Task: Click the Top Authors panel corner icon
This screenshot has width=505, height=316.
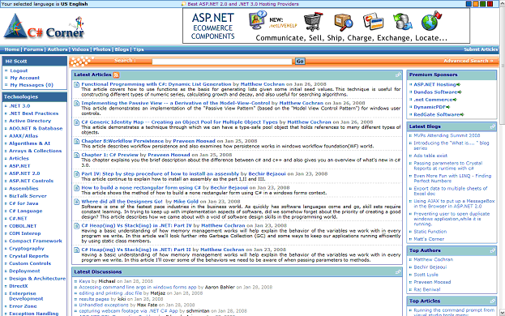Action: [493, 250]
